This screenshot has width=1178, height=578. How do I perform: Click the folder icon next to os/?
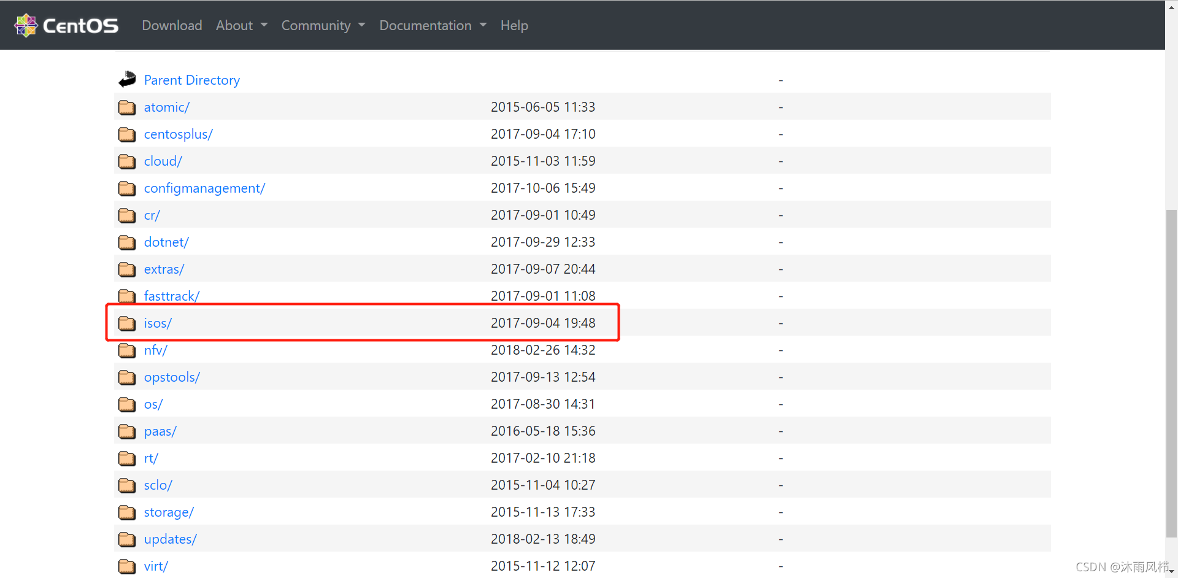[x=127, y=404]
